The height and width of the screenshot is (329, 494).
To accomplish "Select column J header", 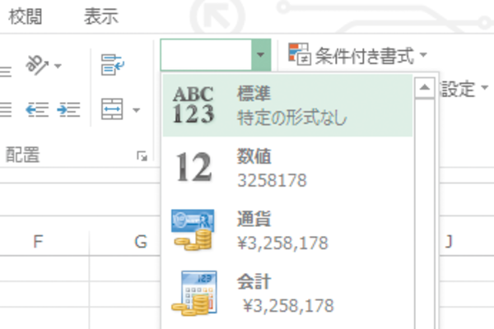I will 449,242.
